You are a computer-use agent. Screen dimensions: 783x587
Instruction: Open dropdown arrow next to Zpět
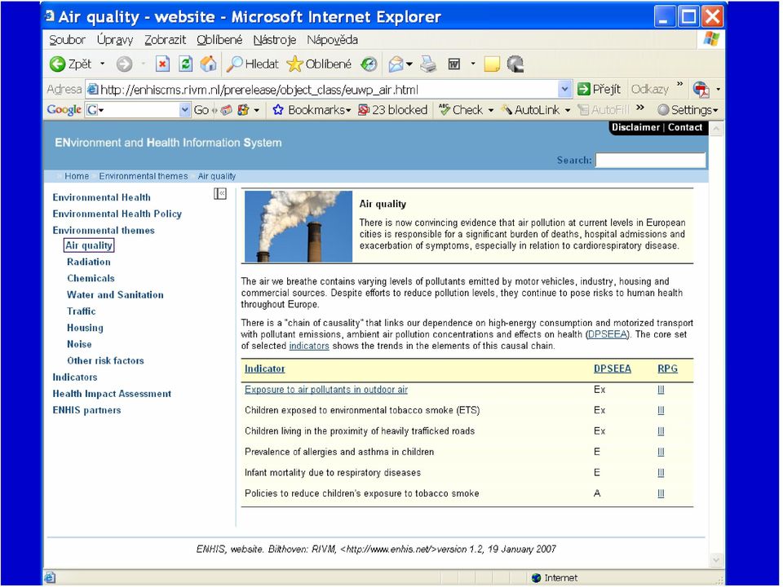[x=103, y=64]
